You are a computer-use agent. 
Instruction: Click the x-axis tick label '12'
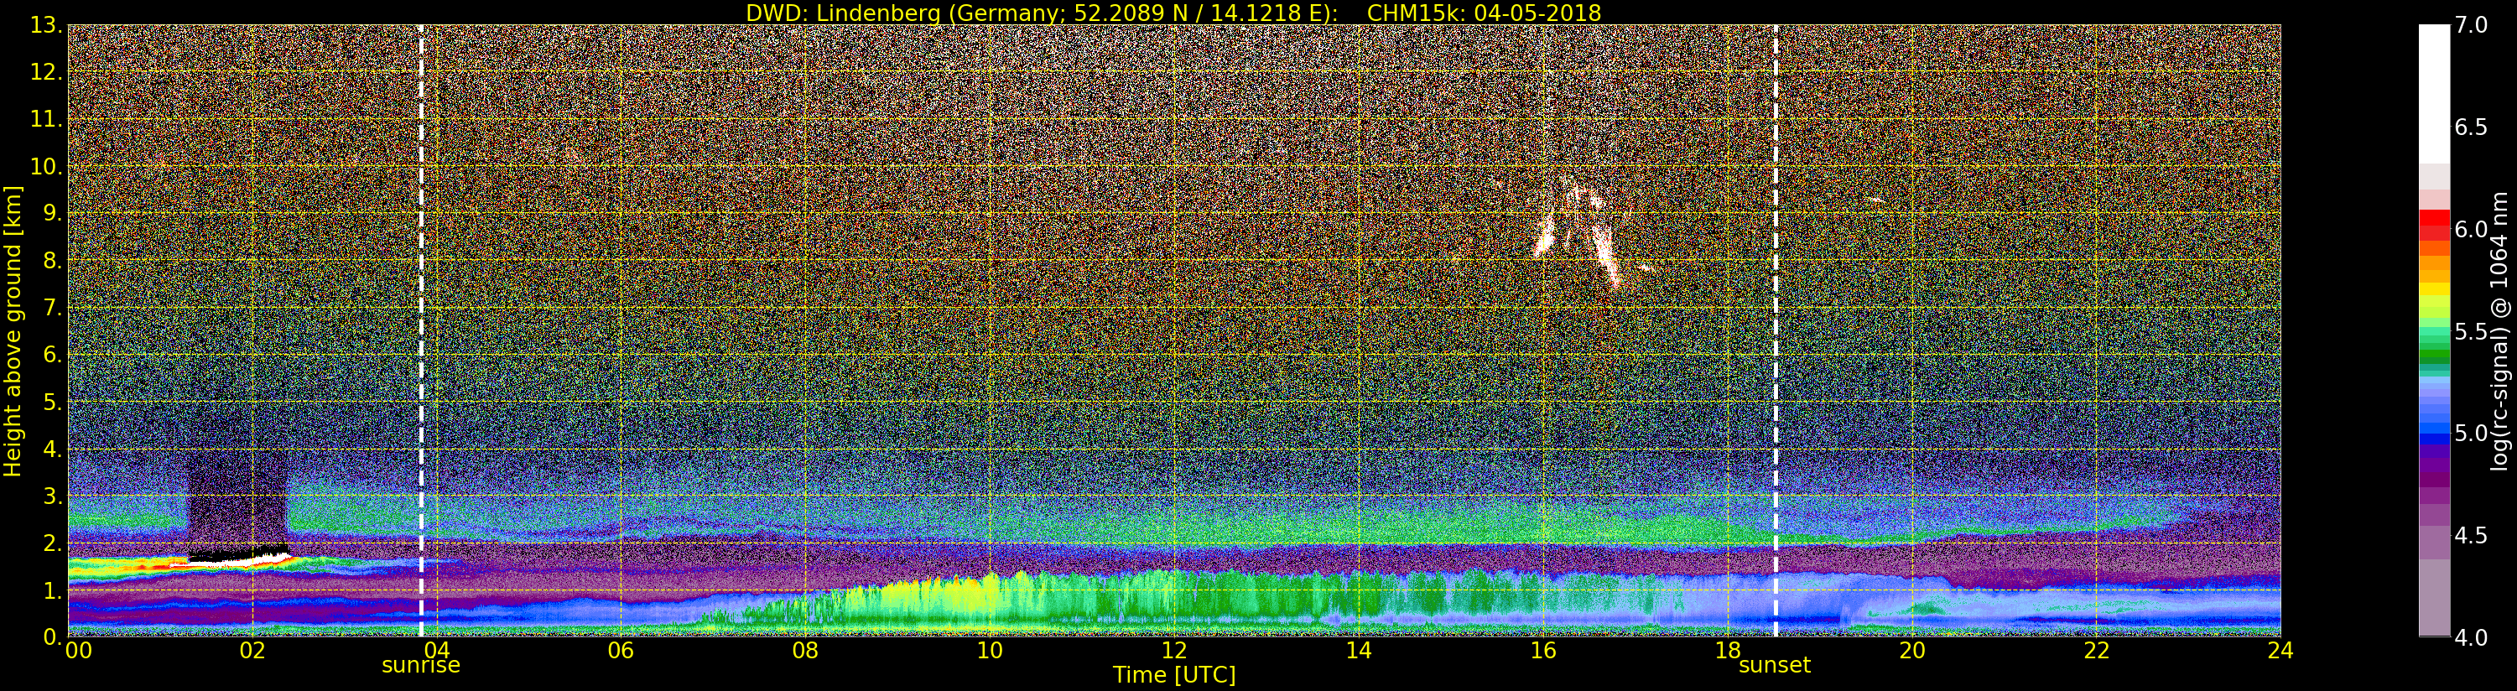(x=1174, y=650)
